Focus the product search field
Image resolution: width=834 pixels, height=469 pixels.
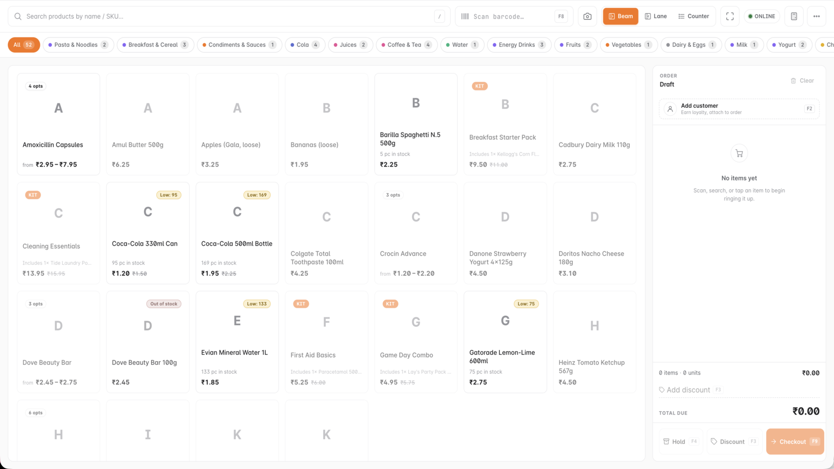(x=229, y=16)
